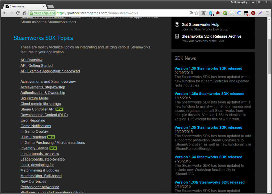Image resolution: width=272 pixels, height=194 pixels.
Task: Open New Currencies link
Action: pos(33,181)
